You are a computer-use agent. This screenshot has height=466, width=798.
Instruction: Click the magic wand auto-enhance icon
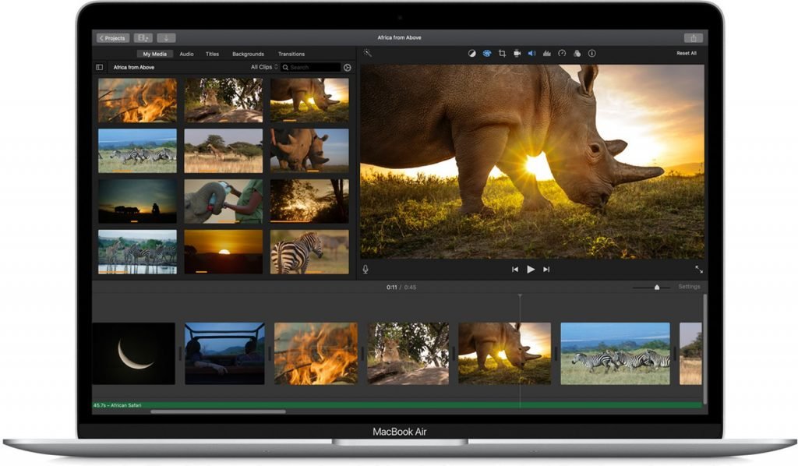(368, 53)
